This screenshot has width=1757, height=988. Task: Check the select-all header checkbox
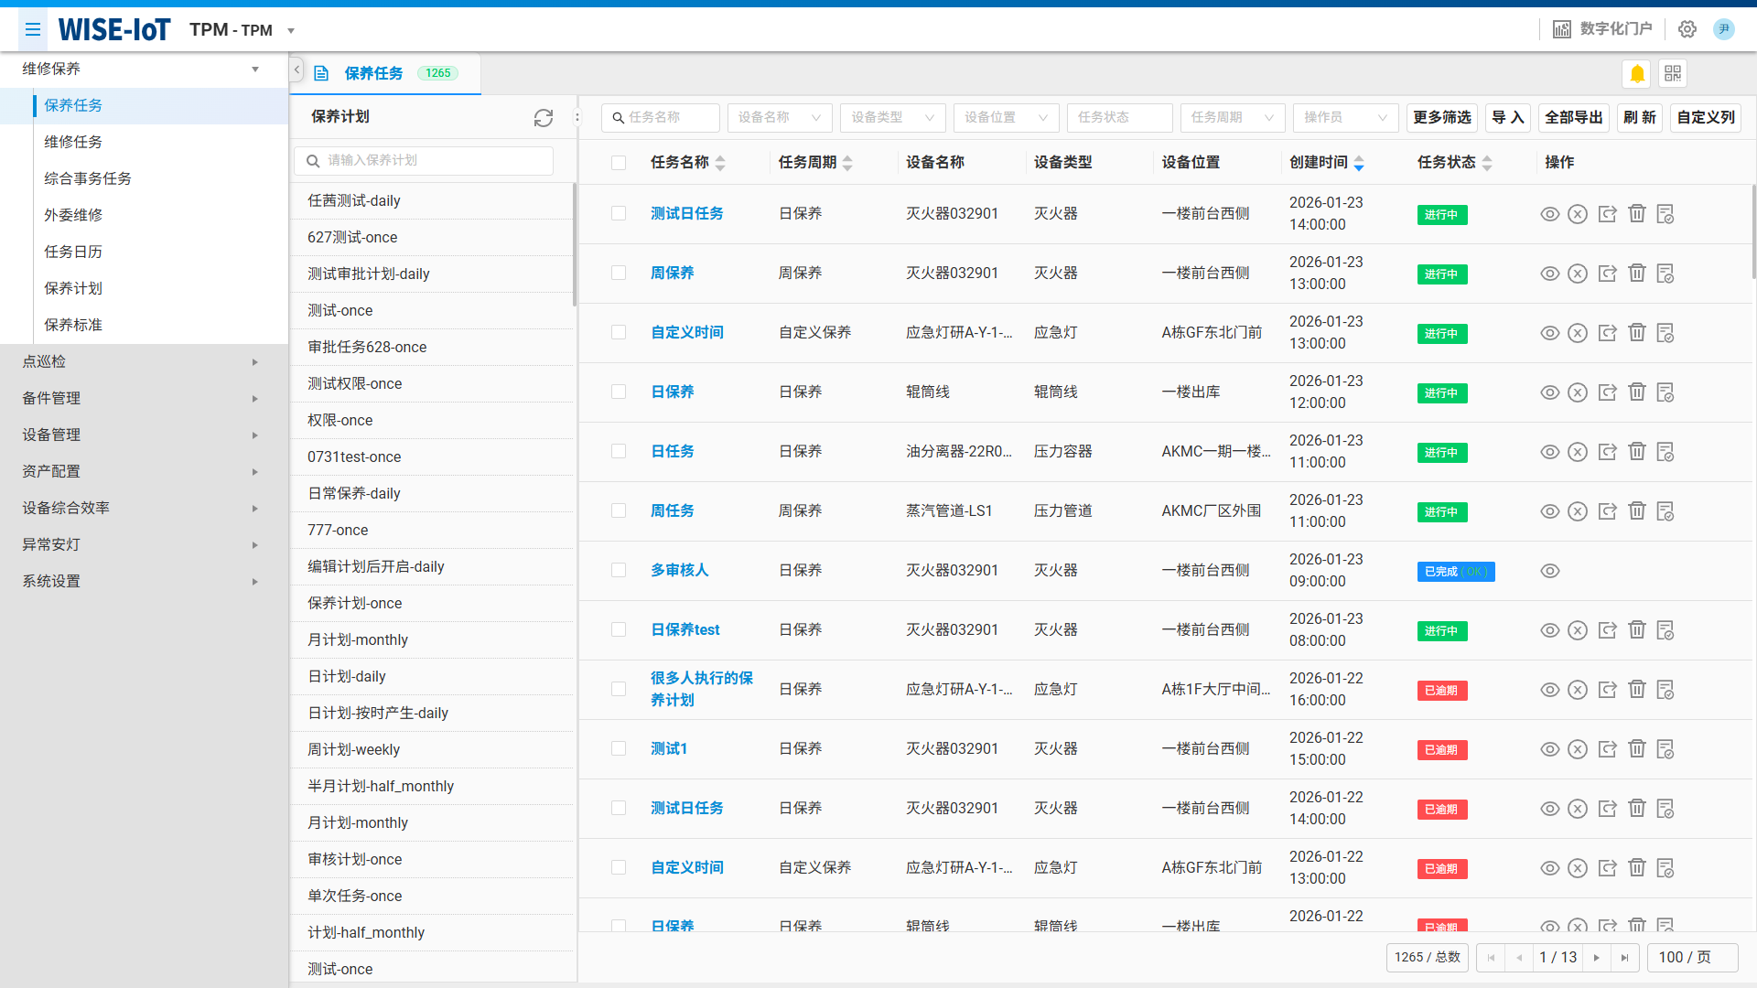(x=619, y=163)
